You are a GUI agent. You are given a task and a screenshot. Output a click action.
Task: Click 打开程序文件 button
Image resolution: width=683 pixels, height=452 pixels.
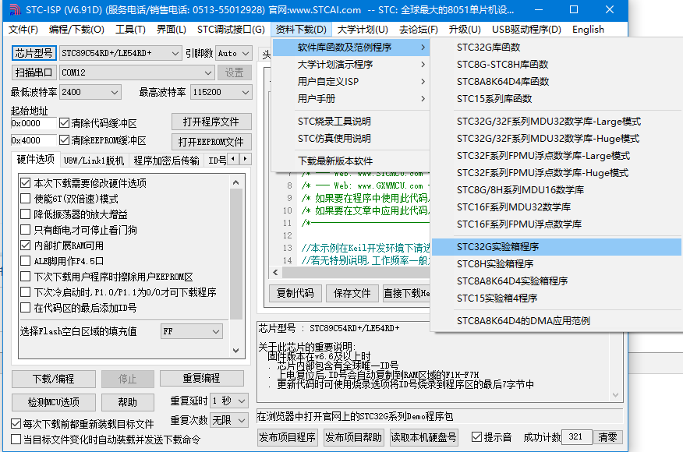[211, 122]
